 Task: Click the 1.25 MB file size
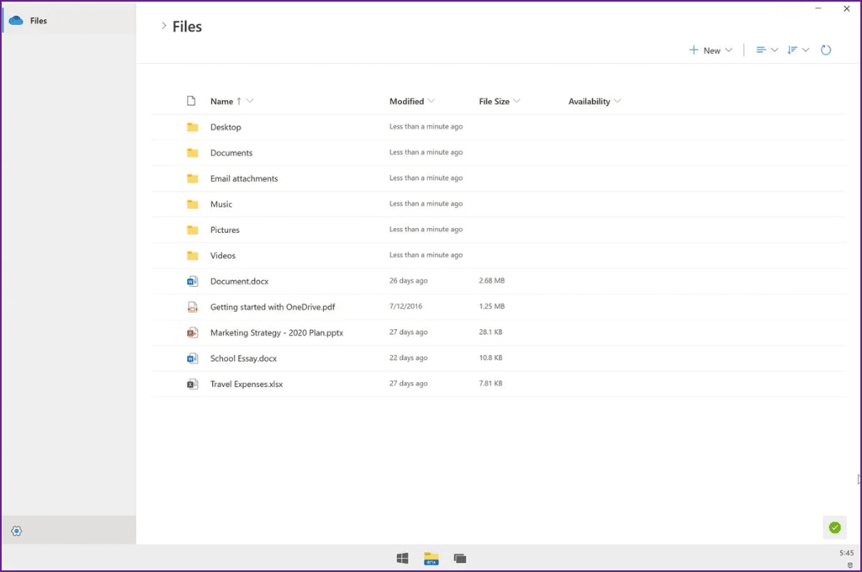tap(492, 307)
